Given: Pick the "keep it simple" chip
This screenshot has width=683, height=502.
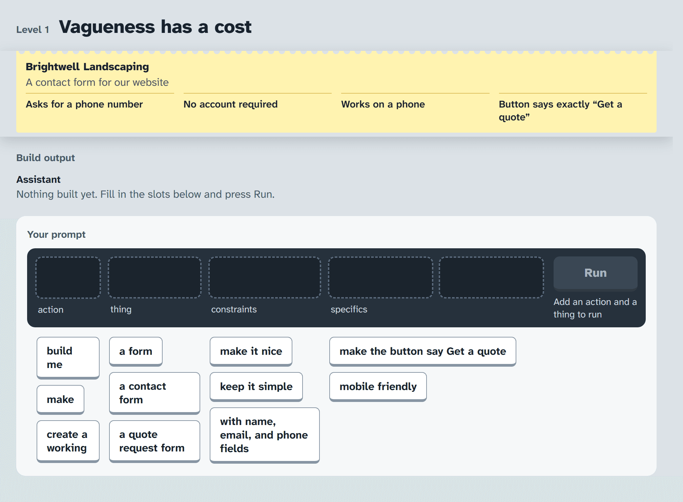Looking at the screenshot, I should click(256, 387).
